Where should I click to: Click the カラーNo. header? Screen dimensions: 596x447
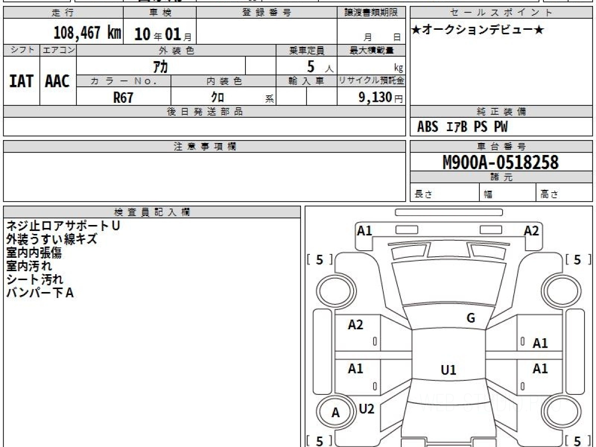(x=124, y=81)
